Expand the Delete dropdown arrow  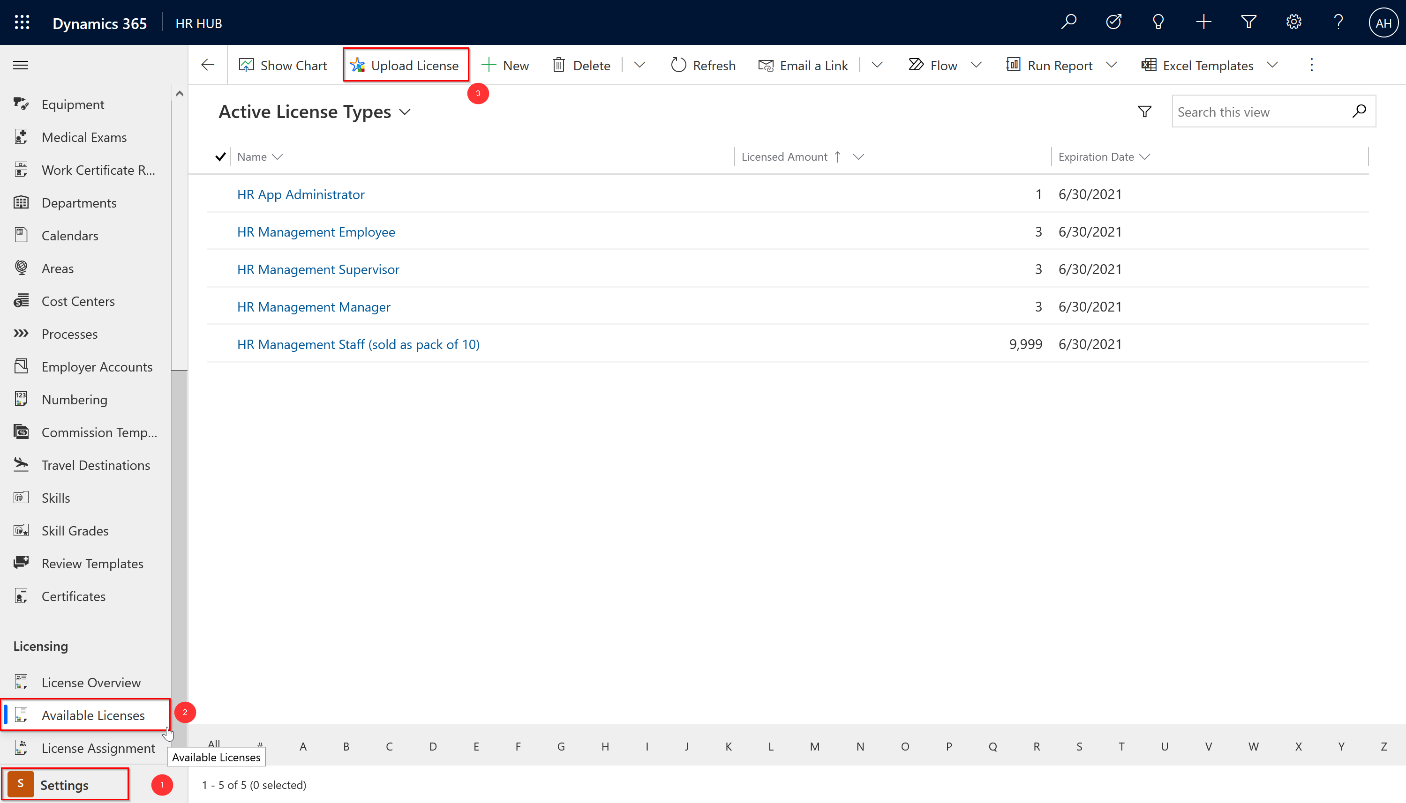[639, 65]
